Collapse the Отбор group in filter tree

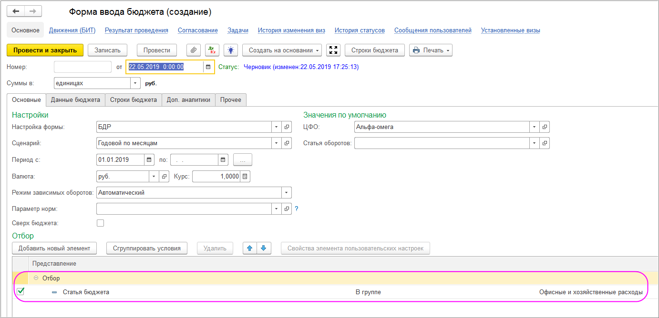pos(36,278)
